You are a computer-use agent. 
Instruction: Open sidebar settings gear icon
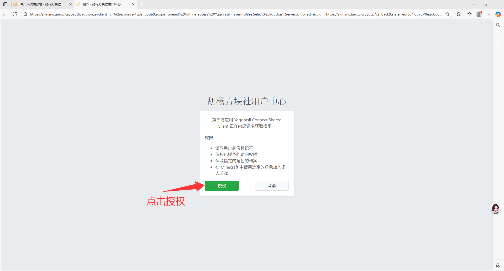[498, 265]
